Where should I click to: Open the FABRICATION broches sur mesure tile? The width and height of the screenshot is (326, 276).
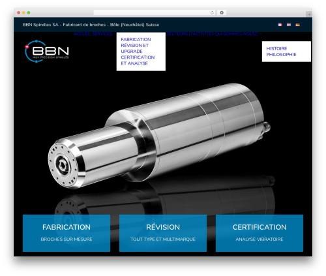pos(67,233)
